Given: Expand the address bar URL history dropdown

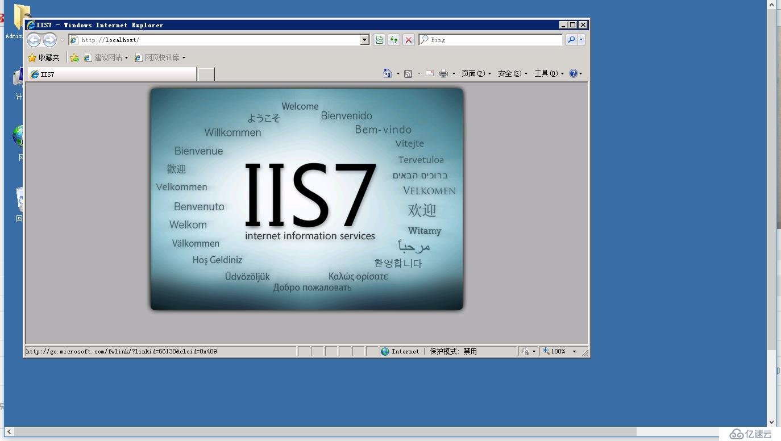Looking at the screenshot, I should tap(365, 40).
